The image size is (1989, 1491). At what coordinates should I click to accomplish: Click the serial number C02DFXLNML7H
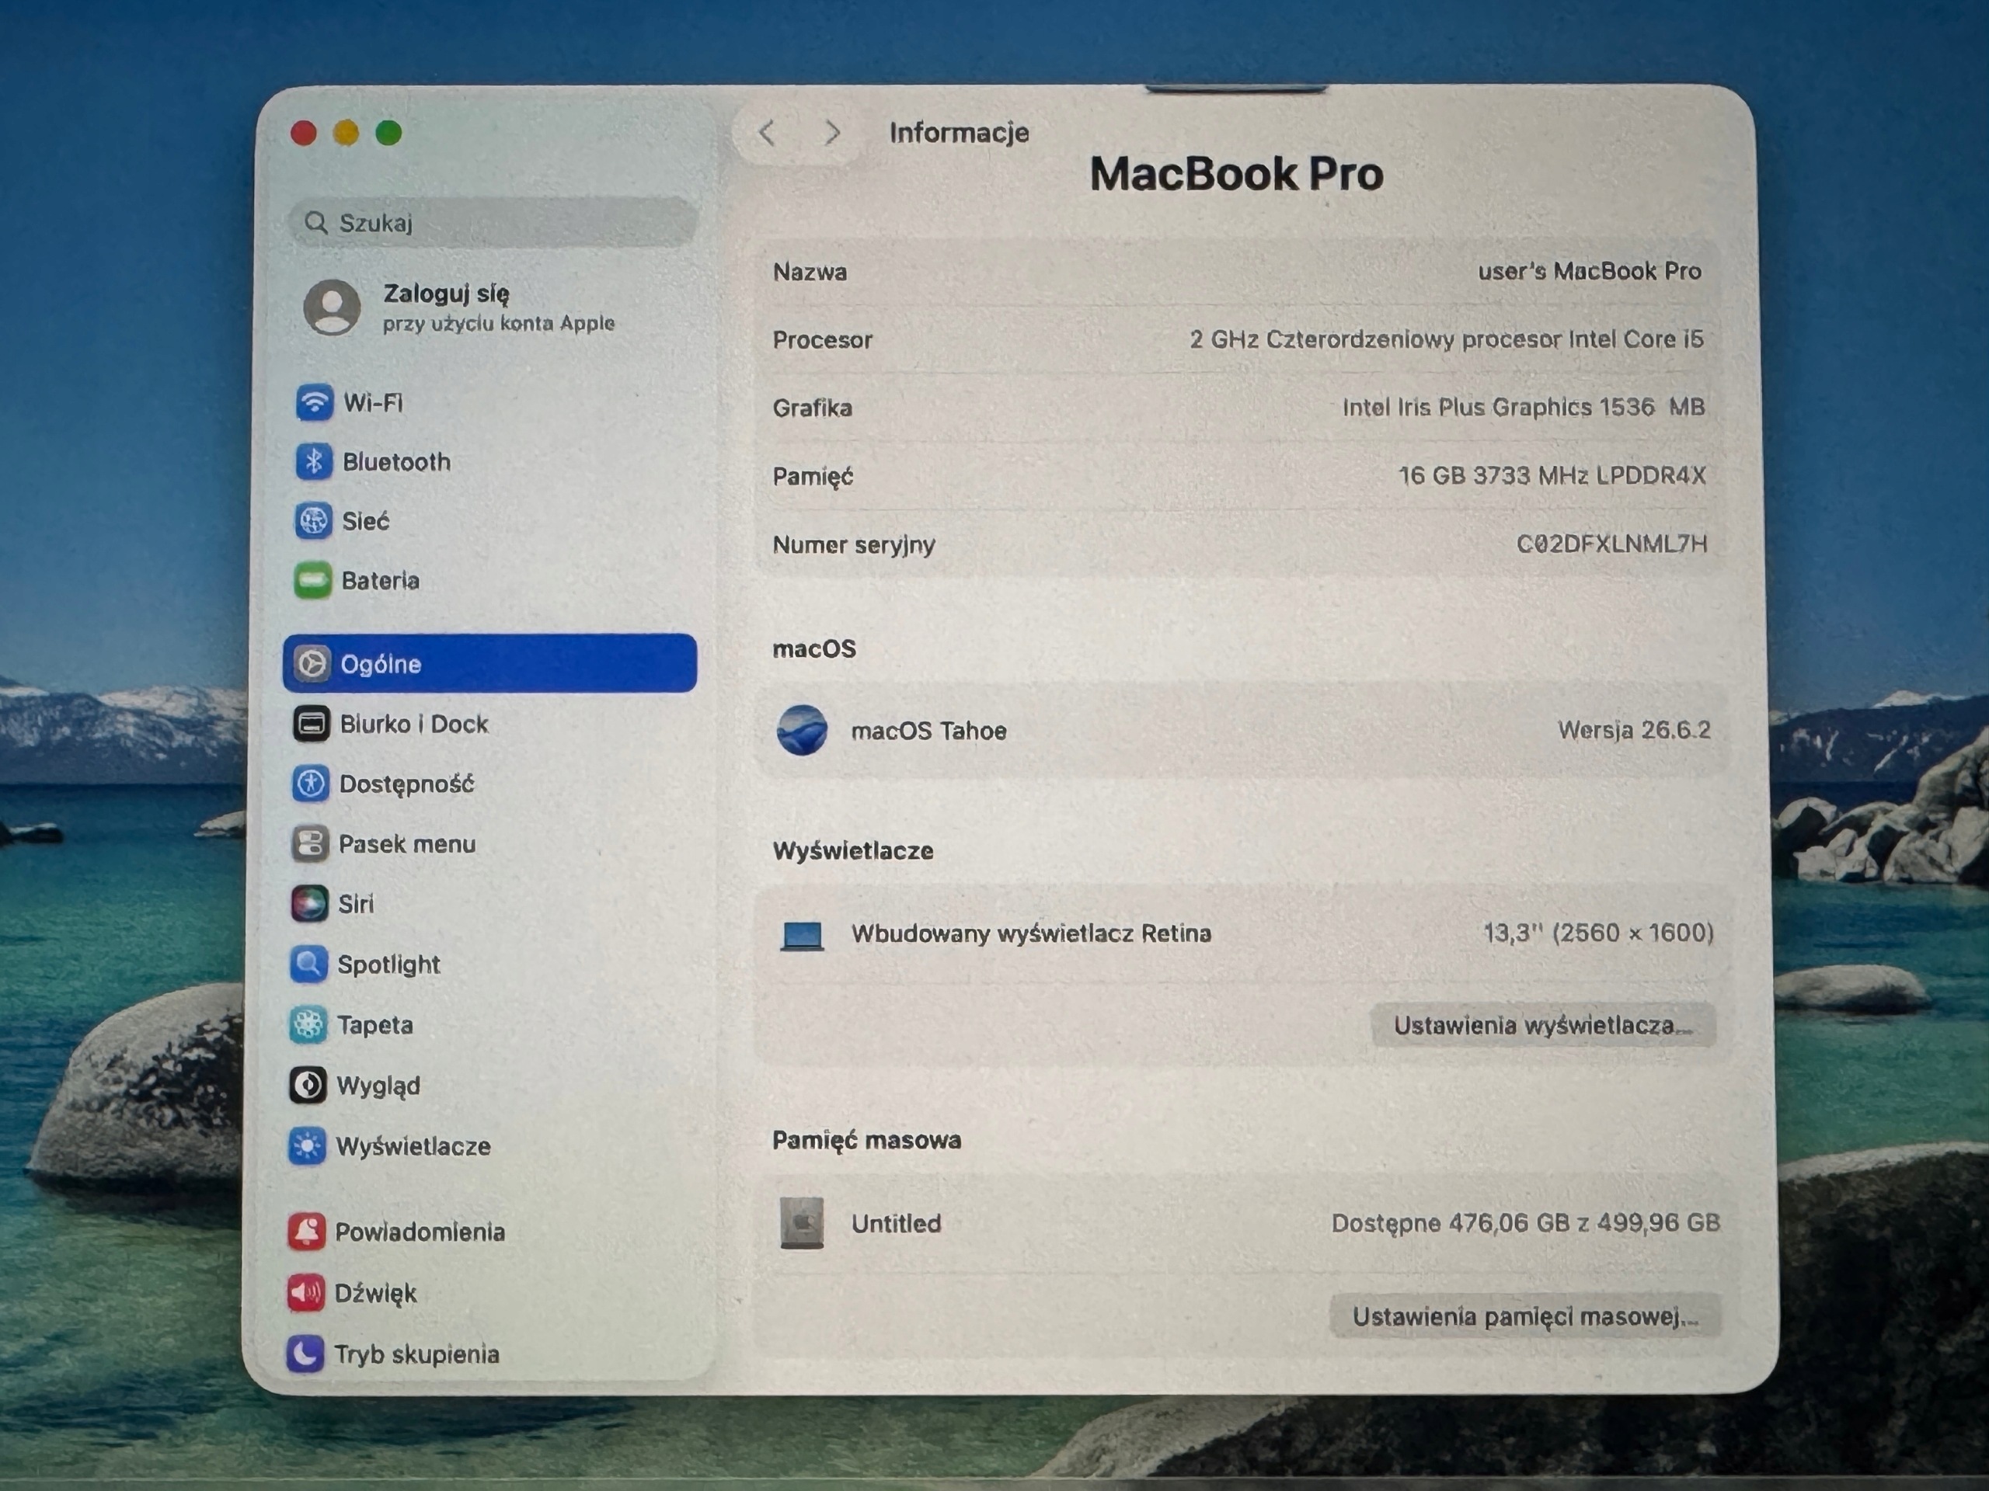pyautogui.click(x=1611, y=543)
